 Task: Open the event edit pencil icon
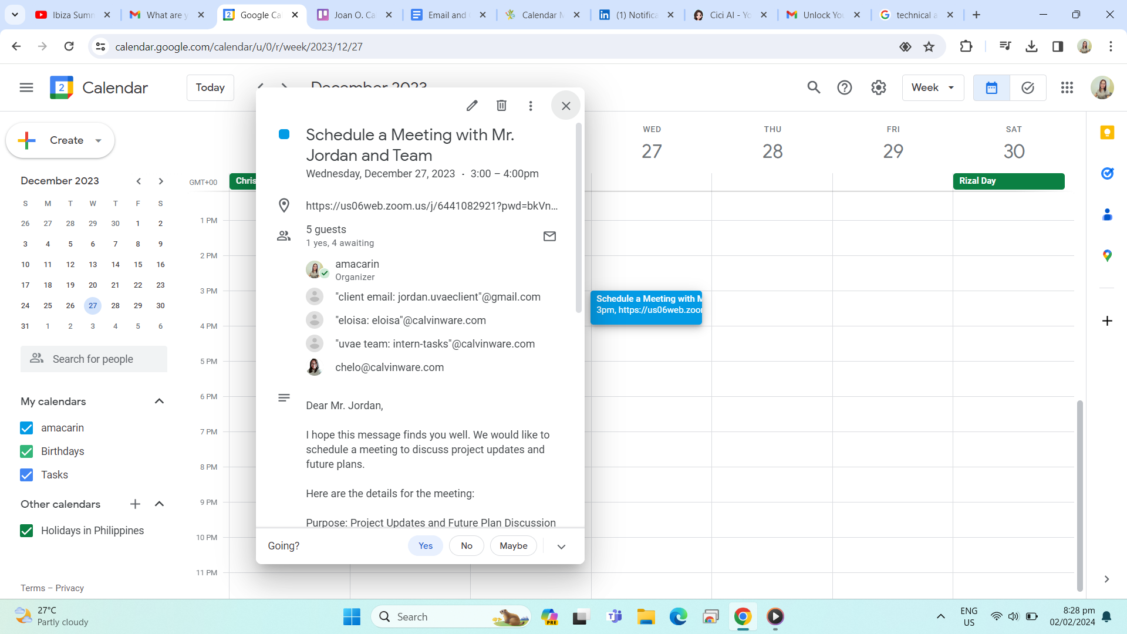(472, 106)
